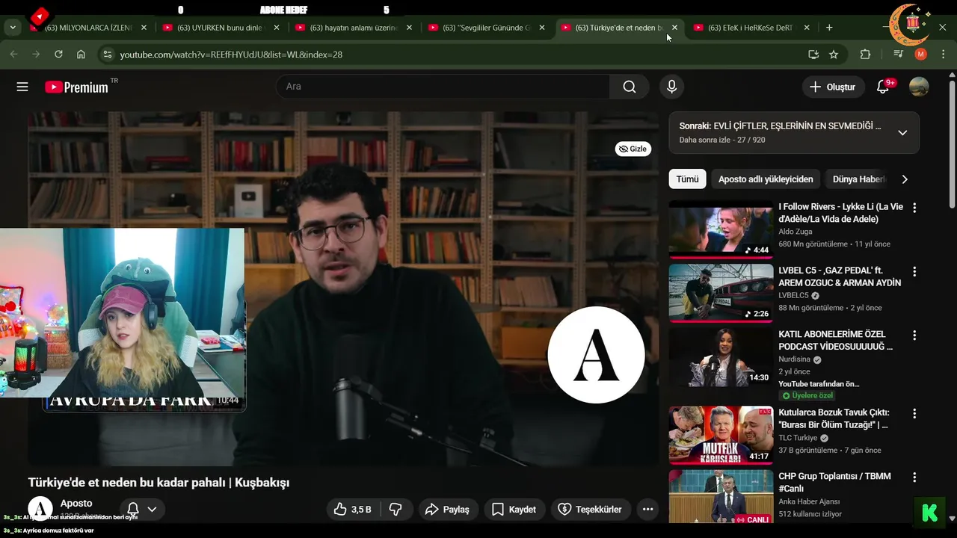Open media control icon in browser toolbar

click(899, 55)
